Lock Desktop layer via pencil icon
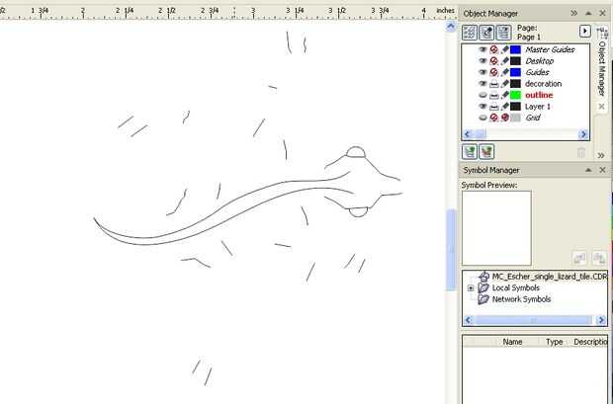The width and height of the screenshot is (613, 404). (x=504, y=61)
